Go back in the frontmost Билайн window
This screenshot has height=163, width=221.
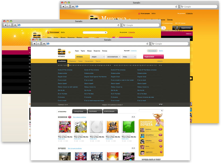[34, 44]
